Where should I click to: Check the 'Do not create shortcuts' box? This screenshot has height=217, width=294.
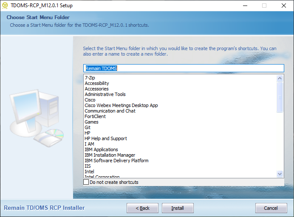coord(87,182)
